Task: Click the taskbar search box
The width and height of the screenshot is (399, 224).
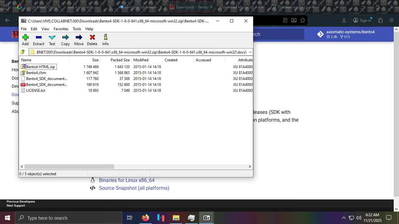Action: pos(69,218)
